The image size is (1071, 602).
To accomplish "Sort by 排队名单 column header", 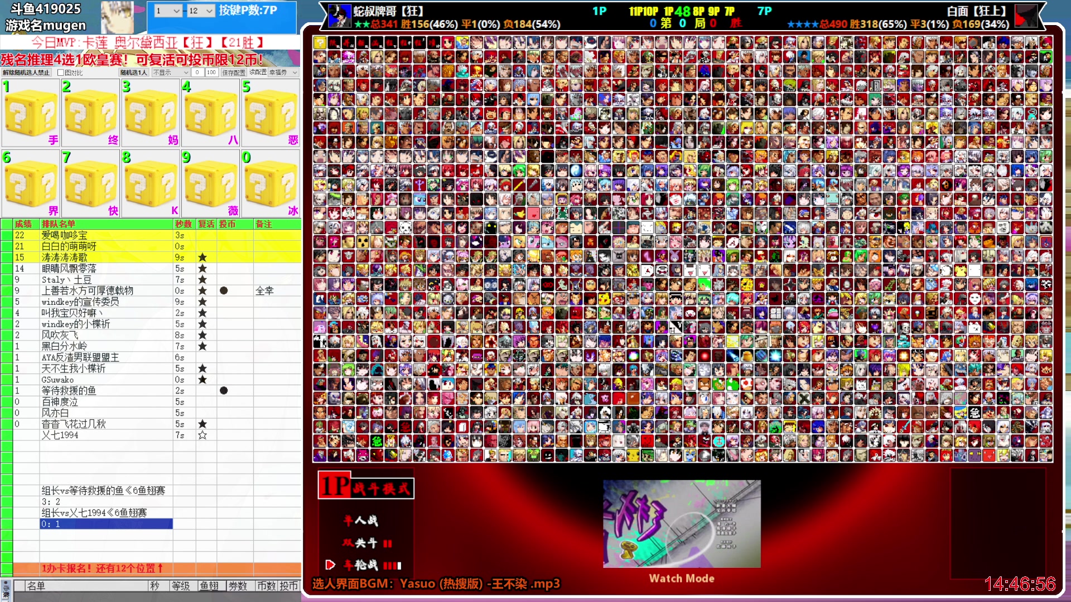I will point(107,224).
